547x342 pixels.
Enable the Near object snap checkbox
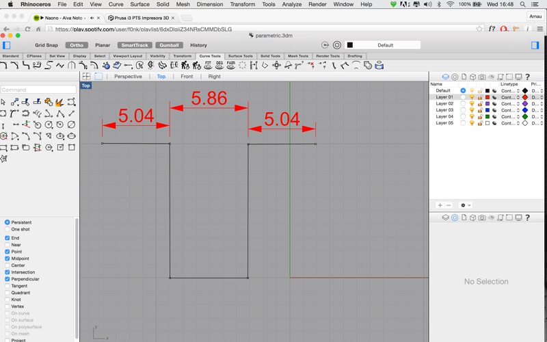8,245
